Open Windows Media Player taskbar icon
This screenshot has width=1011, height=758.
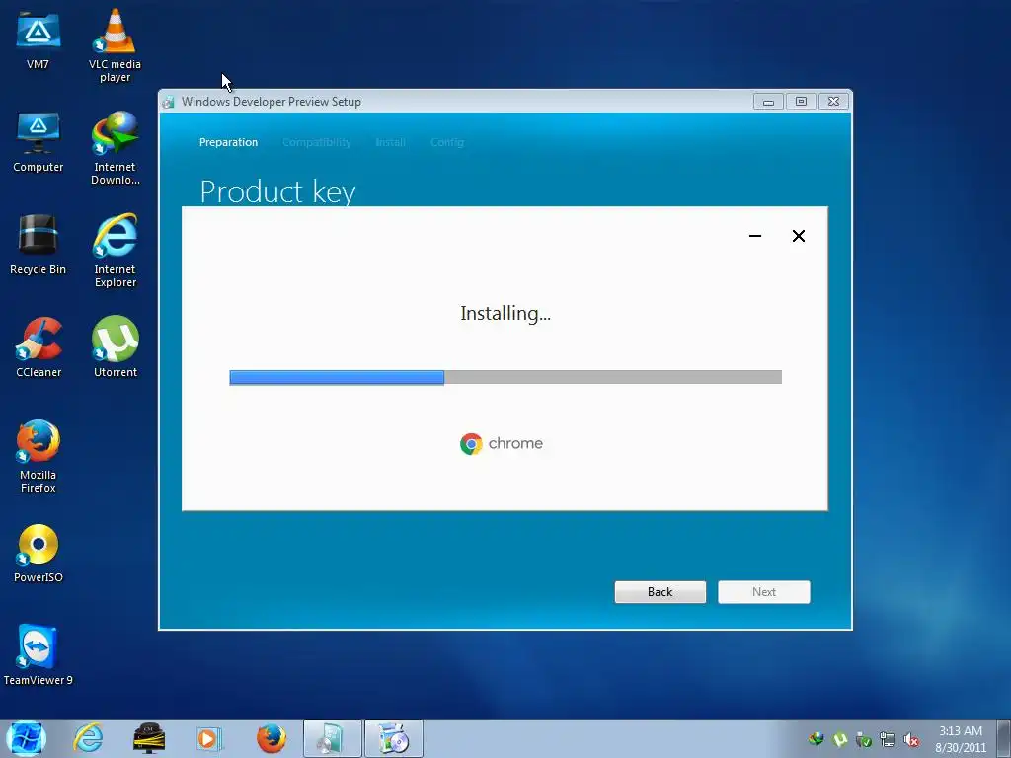click(209, 738)
